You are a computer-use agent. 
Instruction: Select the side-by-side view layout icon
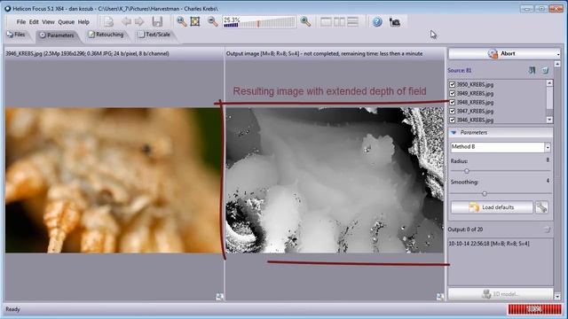tap(339, 21)
